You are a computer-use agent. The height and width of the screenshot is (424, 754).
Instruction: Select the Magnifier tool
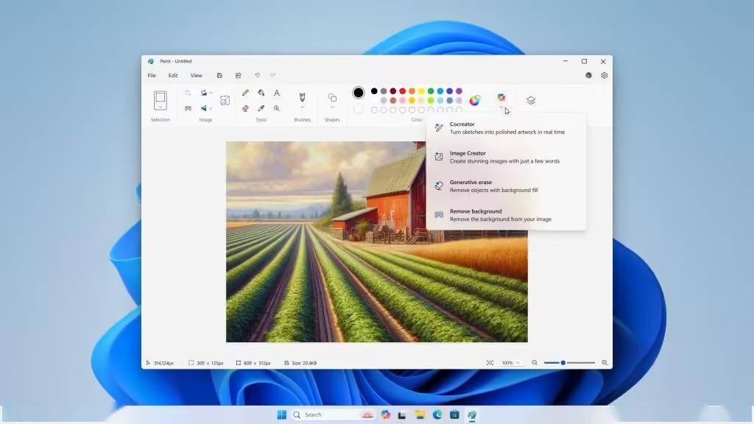(277, 109)
